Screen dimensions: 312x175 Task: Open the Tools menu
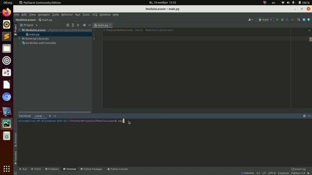(x=86, y=15)
